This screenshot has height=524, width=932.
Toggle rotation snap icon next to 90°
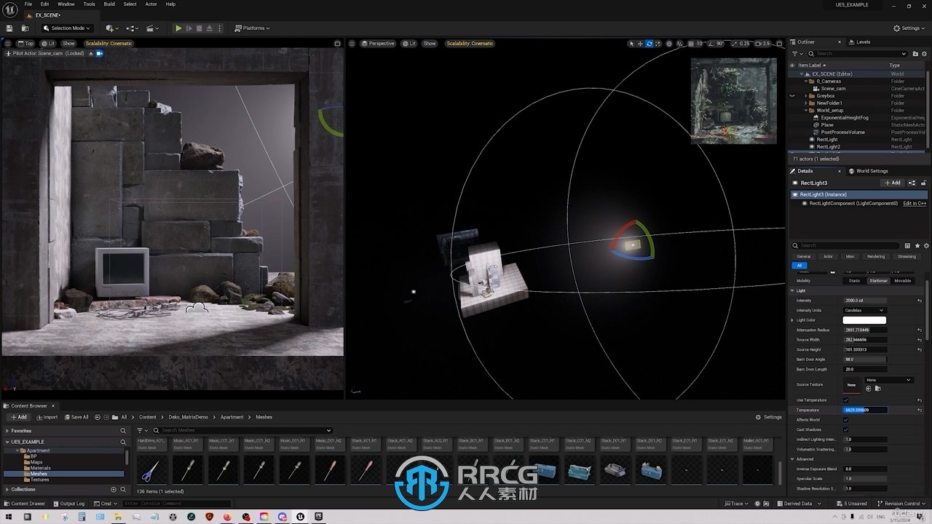[711, 44]
